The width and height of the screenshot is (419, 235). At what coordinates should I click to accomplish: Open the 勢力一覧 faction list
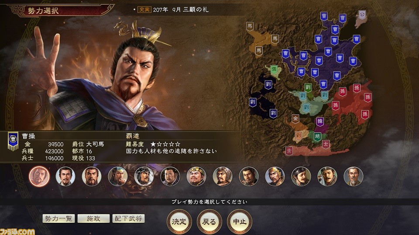[58, 218]
